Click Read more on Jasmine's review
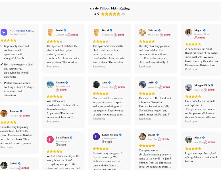221x170 pixels. (7, 147)
